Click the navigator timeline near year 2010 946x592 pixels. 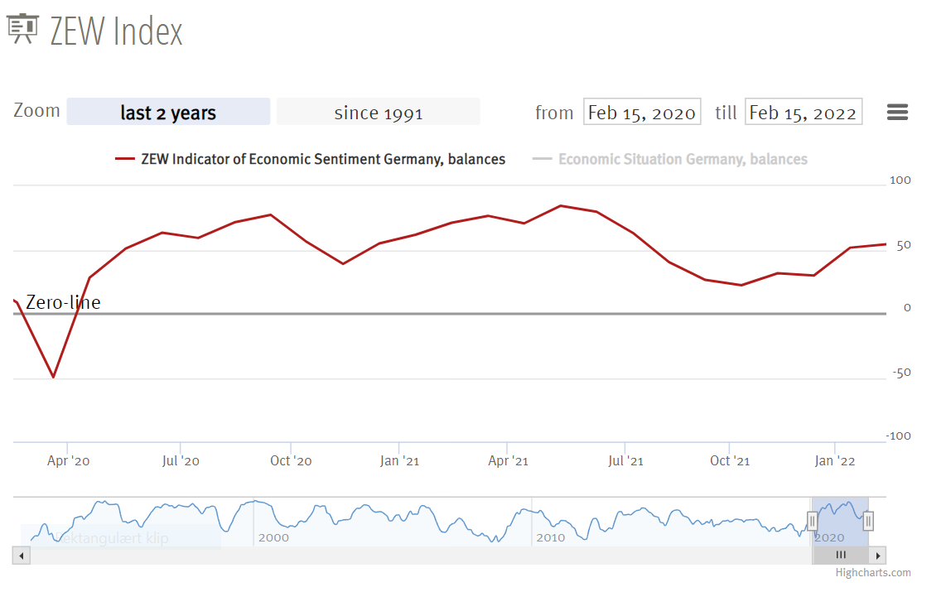(x=550, y=522)
